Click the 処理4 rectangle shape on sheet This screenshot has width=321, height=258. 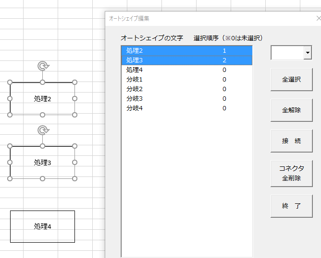point(42,226)
